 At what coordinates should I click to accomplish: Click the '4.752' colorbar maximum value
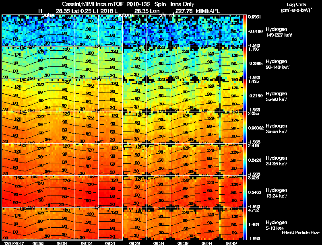[x=254, y=210]
